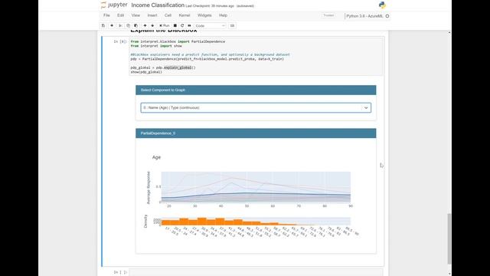Viewport: 490px width, 276px height.
Task: Click inside the PartialDependence code cell
Action: click(256, 57)
